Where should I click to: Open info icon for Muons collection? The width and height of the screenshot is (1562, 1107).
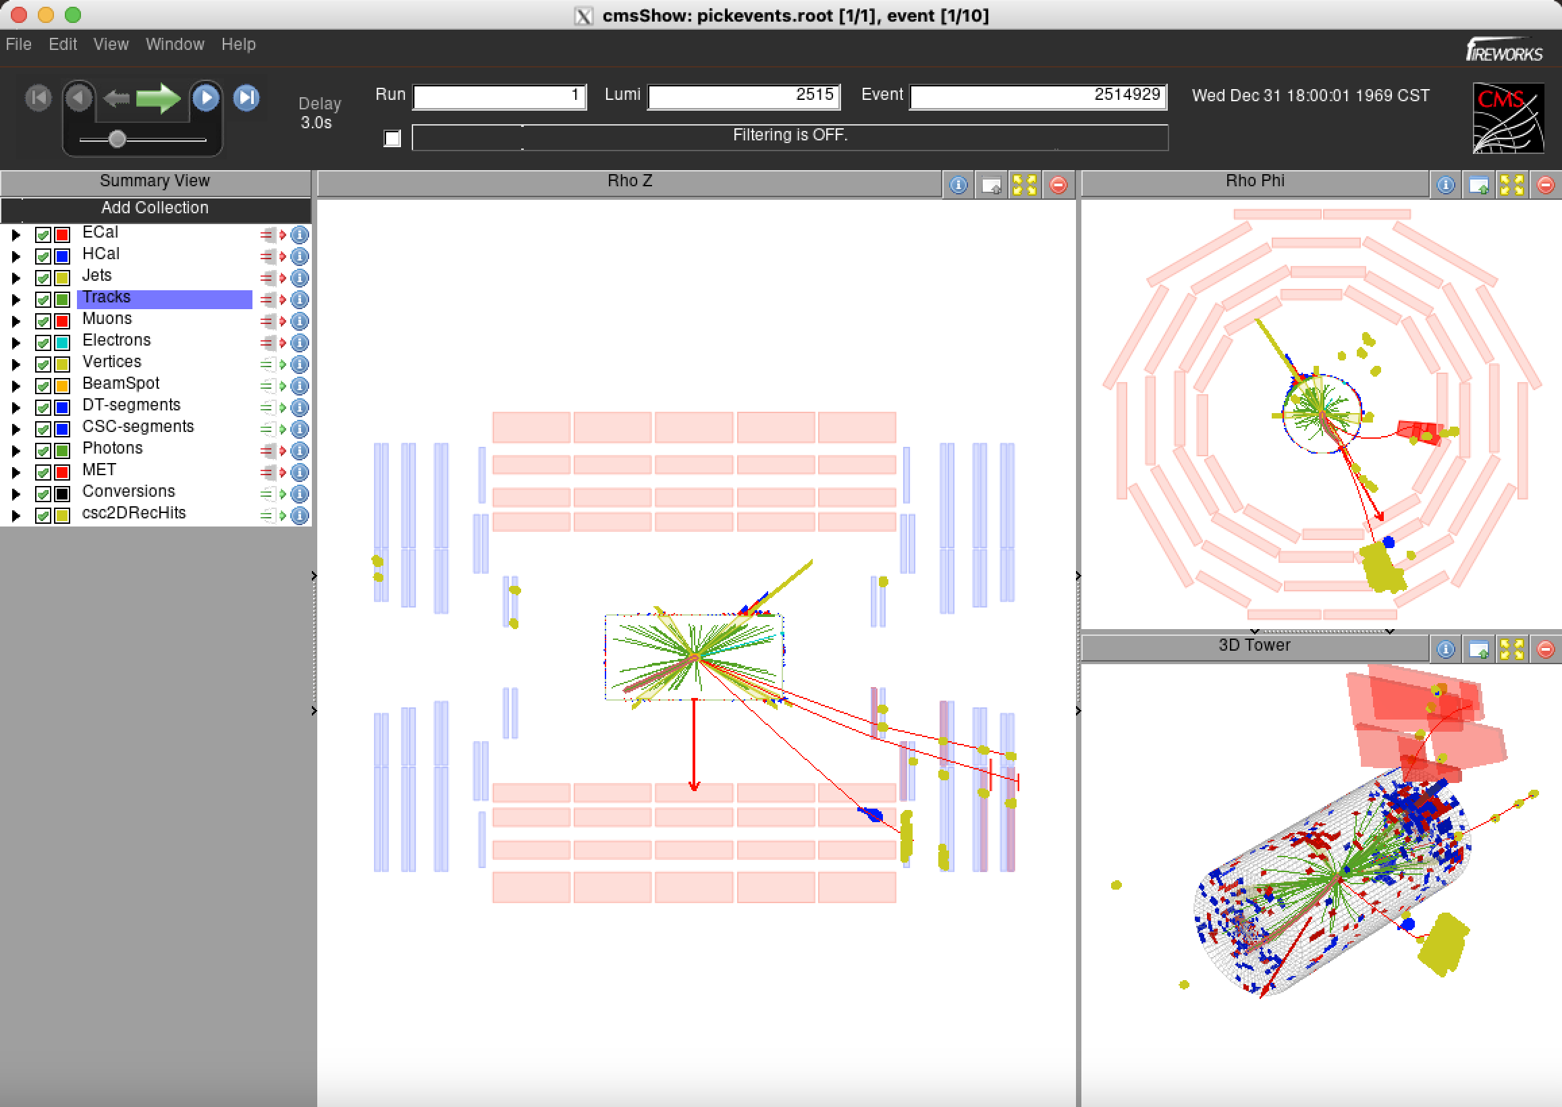coord(300,321)
